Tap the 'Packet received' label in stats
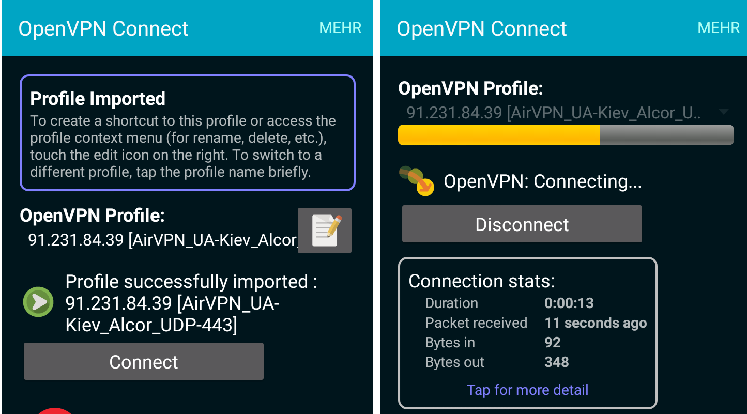The width and height of the screenshot is (747, 414). coord(476,323)
